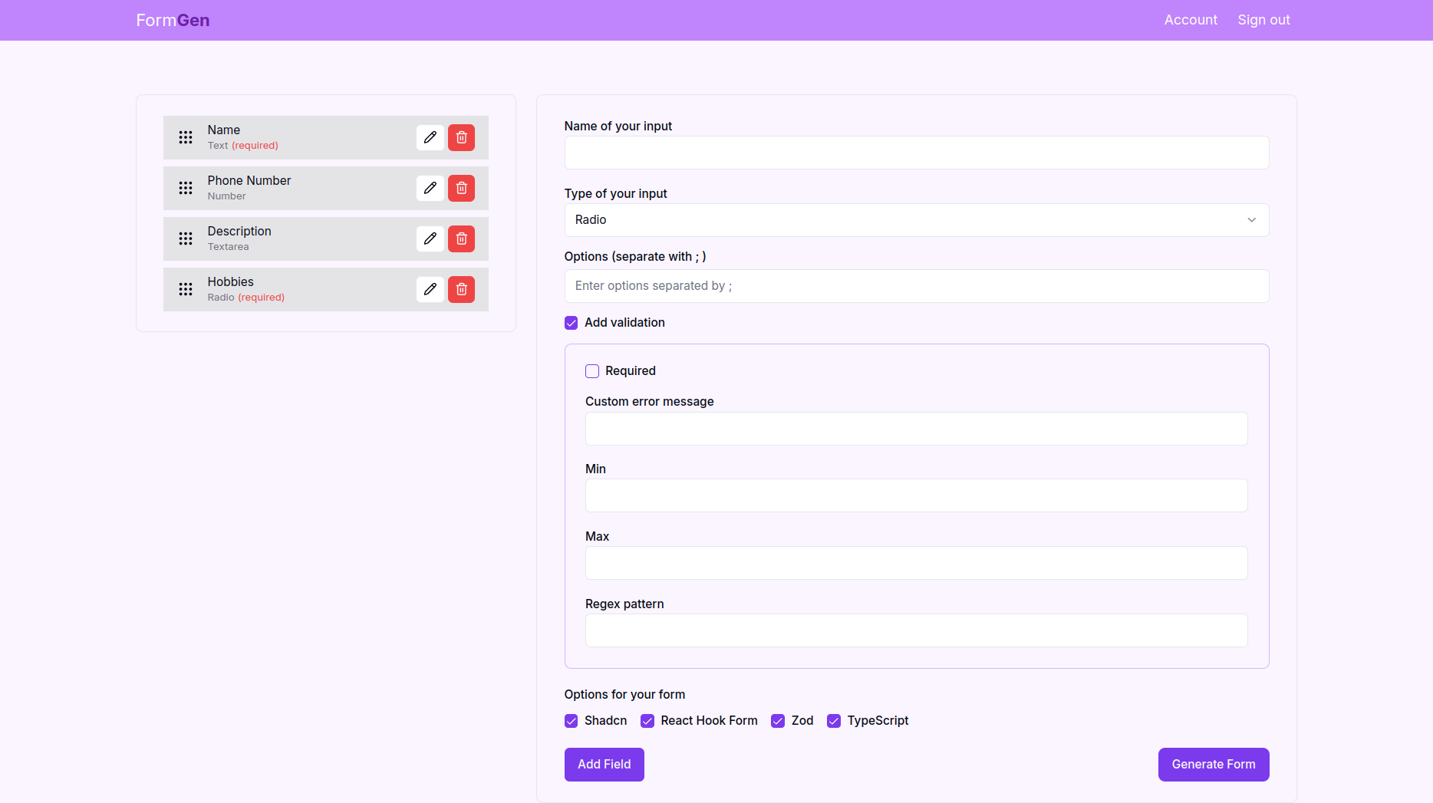
Task: Grab the drag handle of the Hobbies field
Action: point(185,289)
